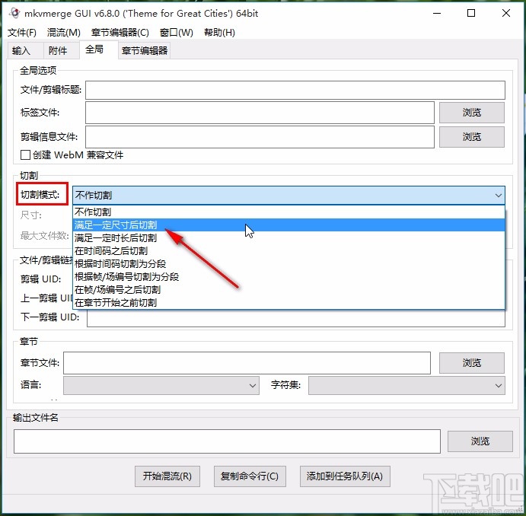The width and height of the screenshot is (526, 516).
Task: Click the 文件/剪辑标题 input field
Action: tap(295, 90)
